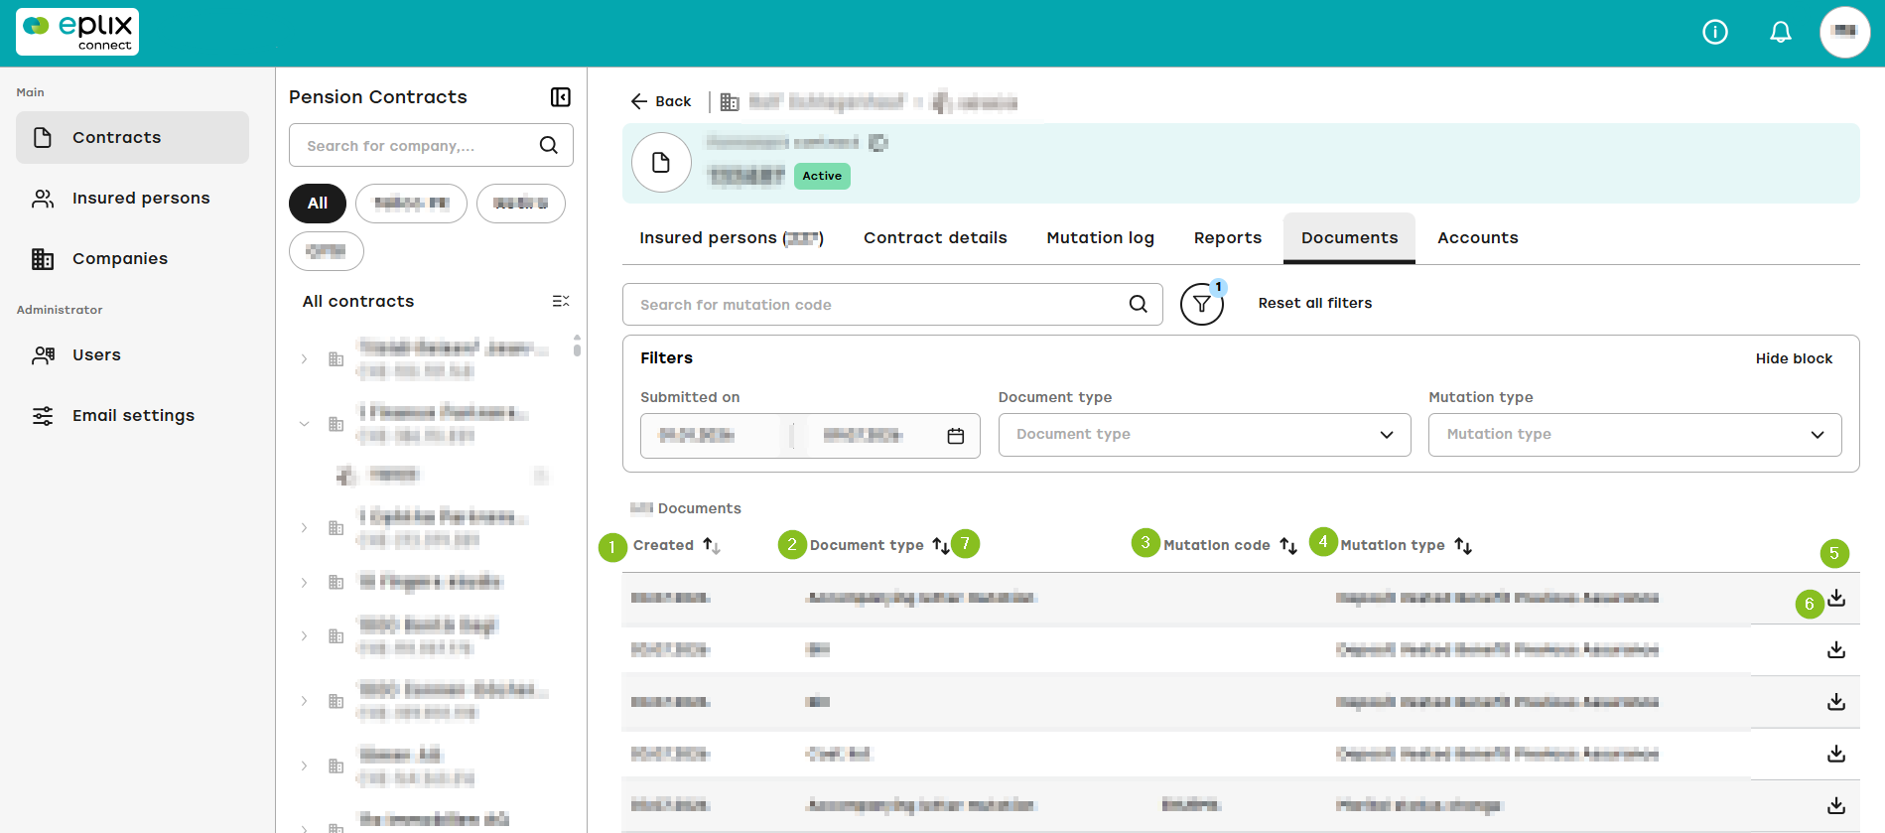The height and width of the screenshot is (833, 1885).
Task: Click the eplix connect logo
Action: coord(77,32)
